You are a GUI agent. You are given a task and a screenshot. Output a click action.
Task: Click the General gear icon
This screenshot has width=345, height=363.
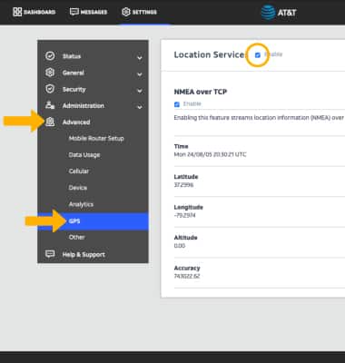pos(50,73)
